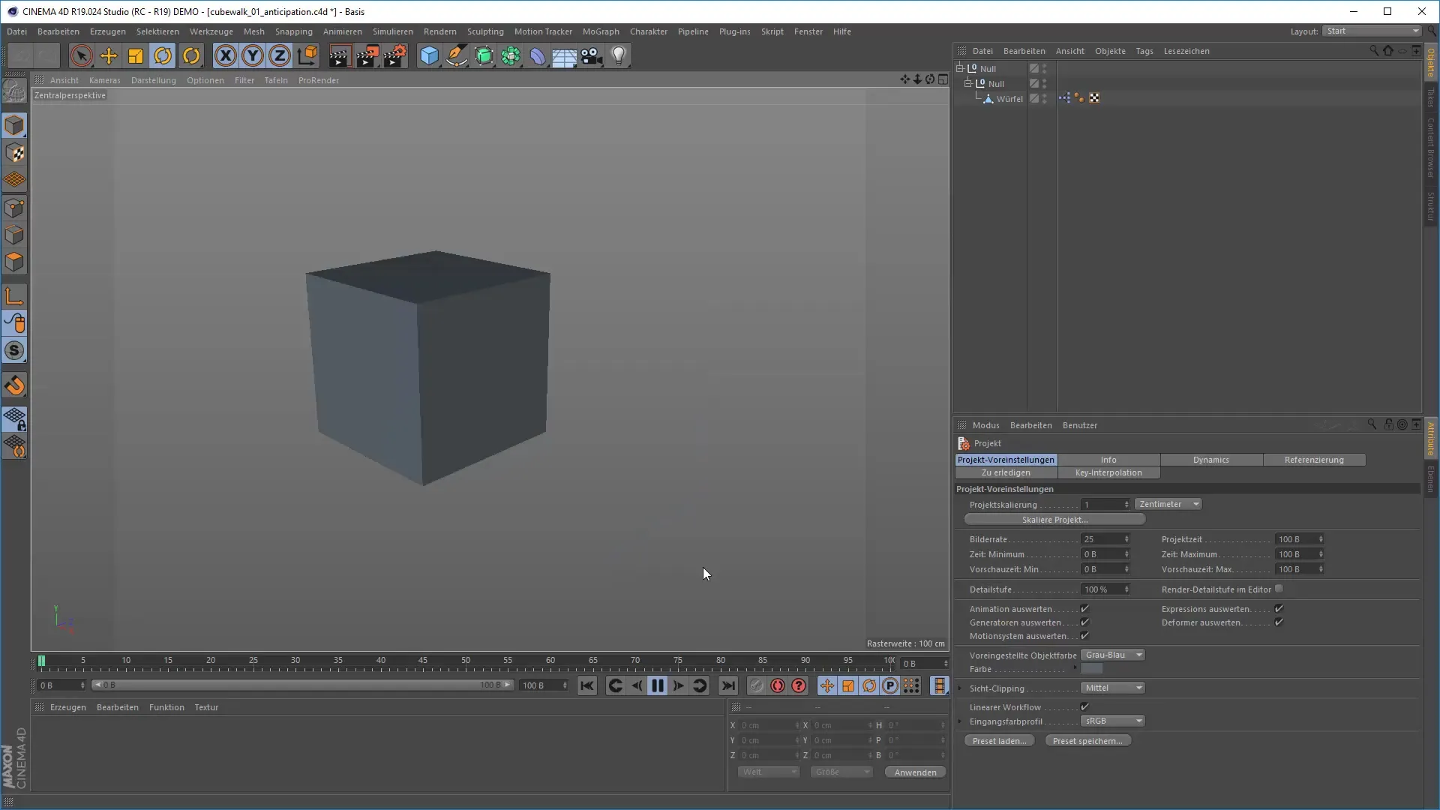This screenshot has height=810, width=1440.
Task: Switch to the Referenzierung tab
Action: pyautogui.click(x=1314, y=460)
